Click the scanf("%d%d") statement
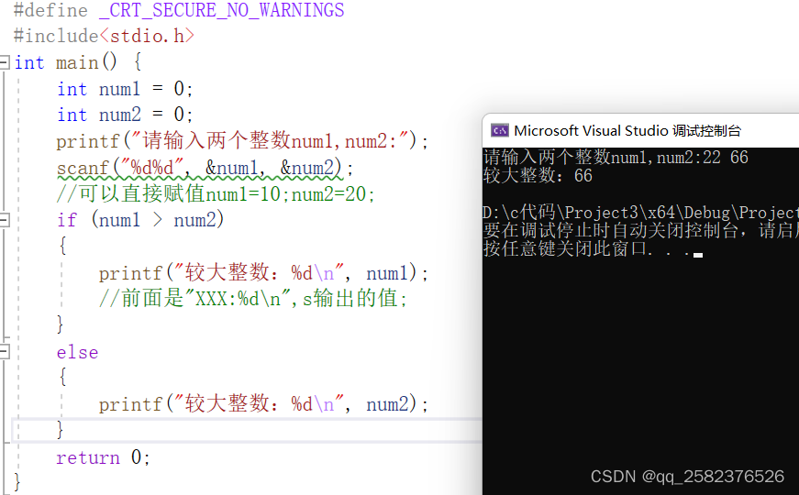This screenshot has height=495, width=799. coord(205,168)
